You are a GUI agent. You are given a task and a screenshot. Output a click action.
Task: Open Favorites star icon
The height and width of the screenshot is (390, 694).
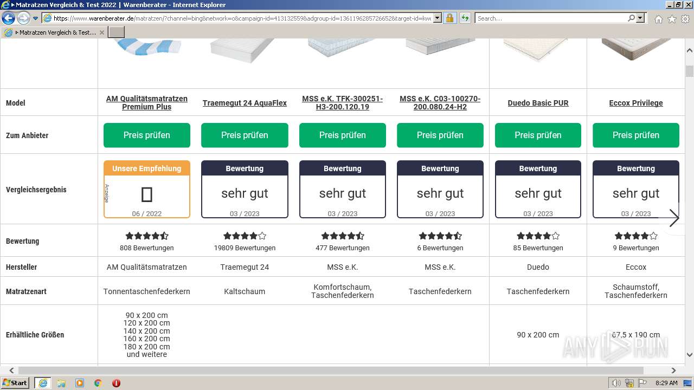672,19
